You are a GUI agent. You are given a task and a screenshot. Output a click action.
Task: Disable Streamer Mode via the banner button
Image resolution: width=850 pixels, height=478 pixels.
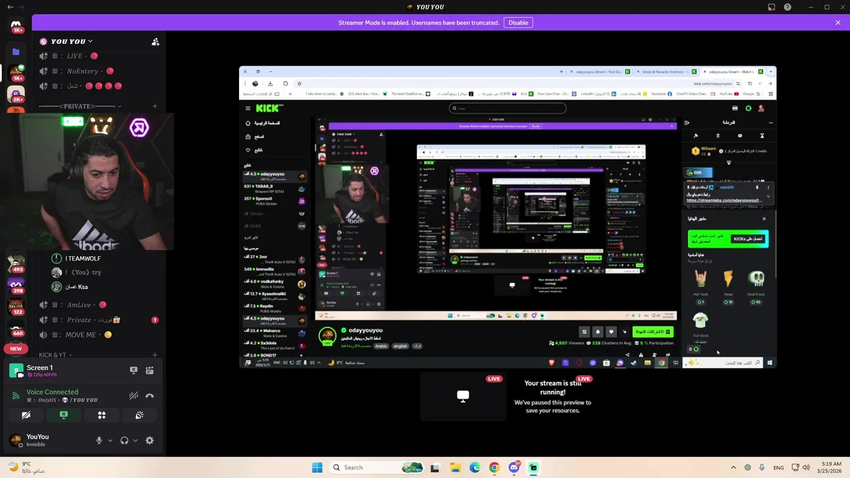[518, 23]
